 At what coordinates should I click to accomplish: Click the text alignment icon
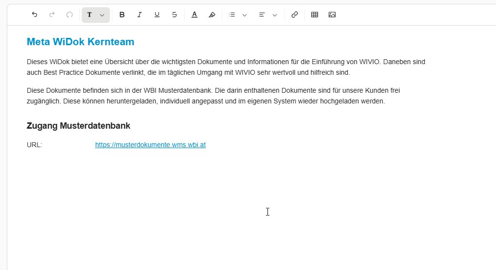coord(262,15)
